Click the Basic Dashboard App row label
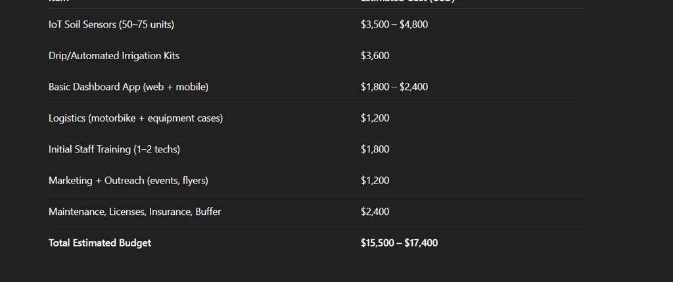Viewport: 673px width, 282px height. [128, 87]
